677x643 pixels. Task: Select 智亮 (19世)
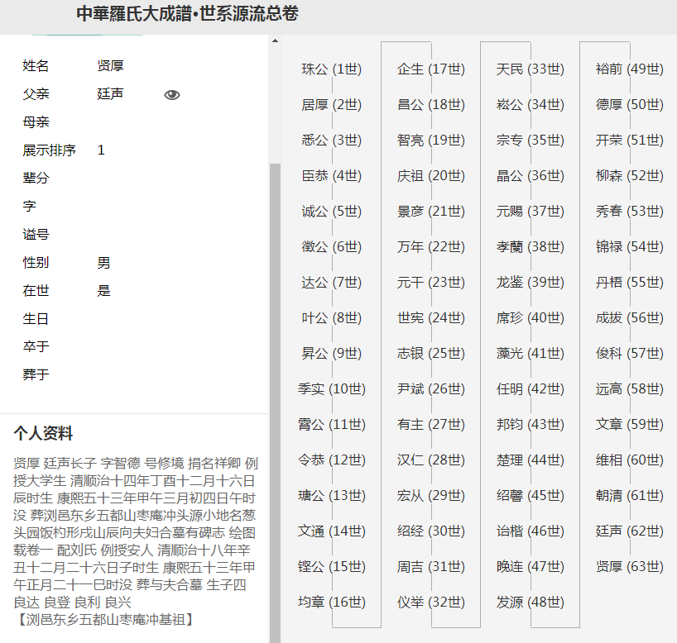tap(431, 141)
